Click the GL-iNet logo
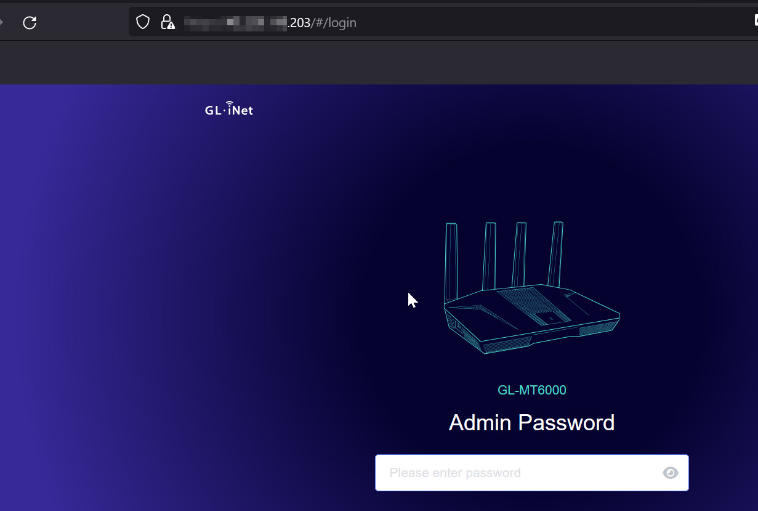Screen dimensions: 758x511 (x=228, y=109)
